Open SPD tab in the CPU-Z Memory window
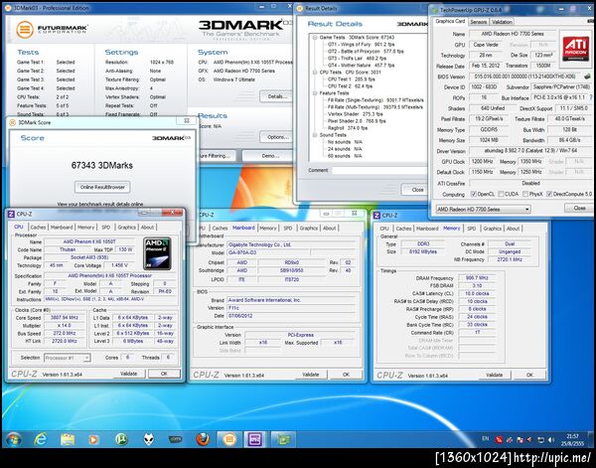Screen dimensions: 596x468 [471, 229]
